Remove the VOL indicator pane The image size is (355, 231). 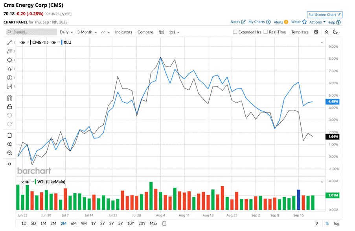(x=22, y=182)
